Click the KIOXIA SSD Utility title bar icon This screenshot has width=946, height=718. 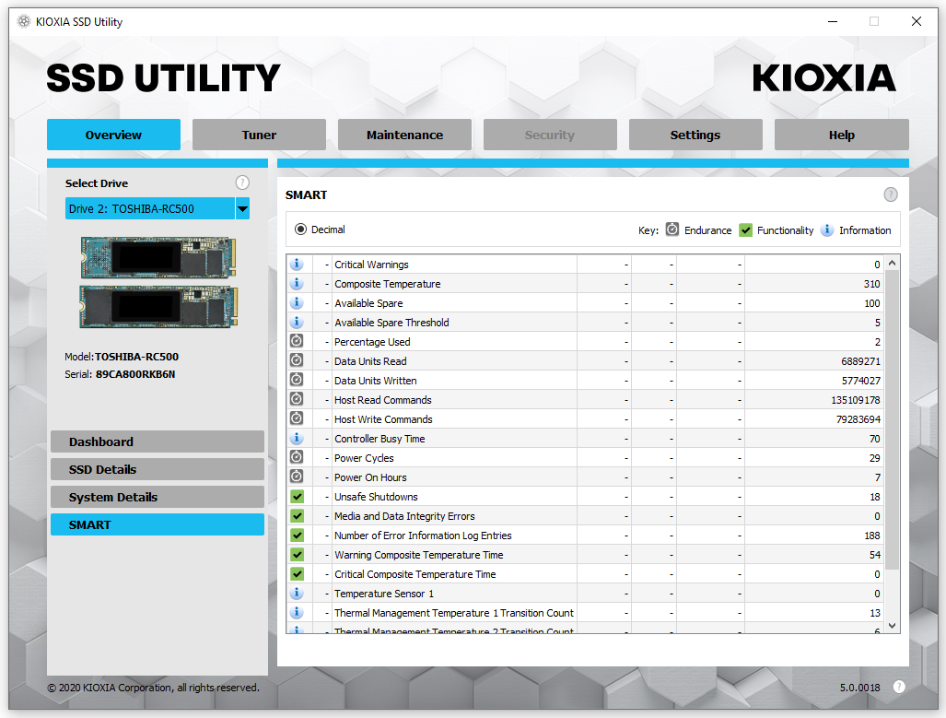(24, 22)
